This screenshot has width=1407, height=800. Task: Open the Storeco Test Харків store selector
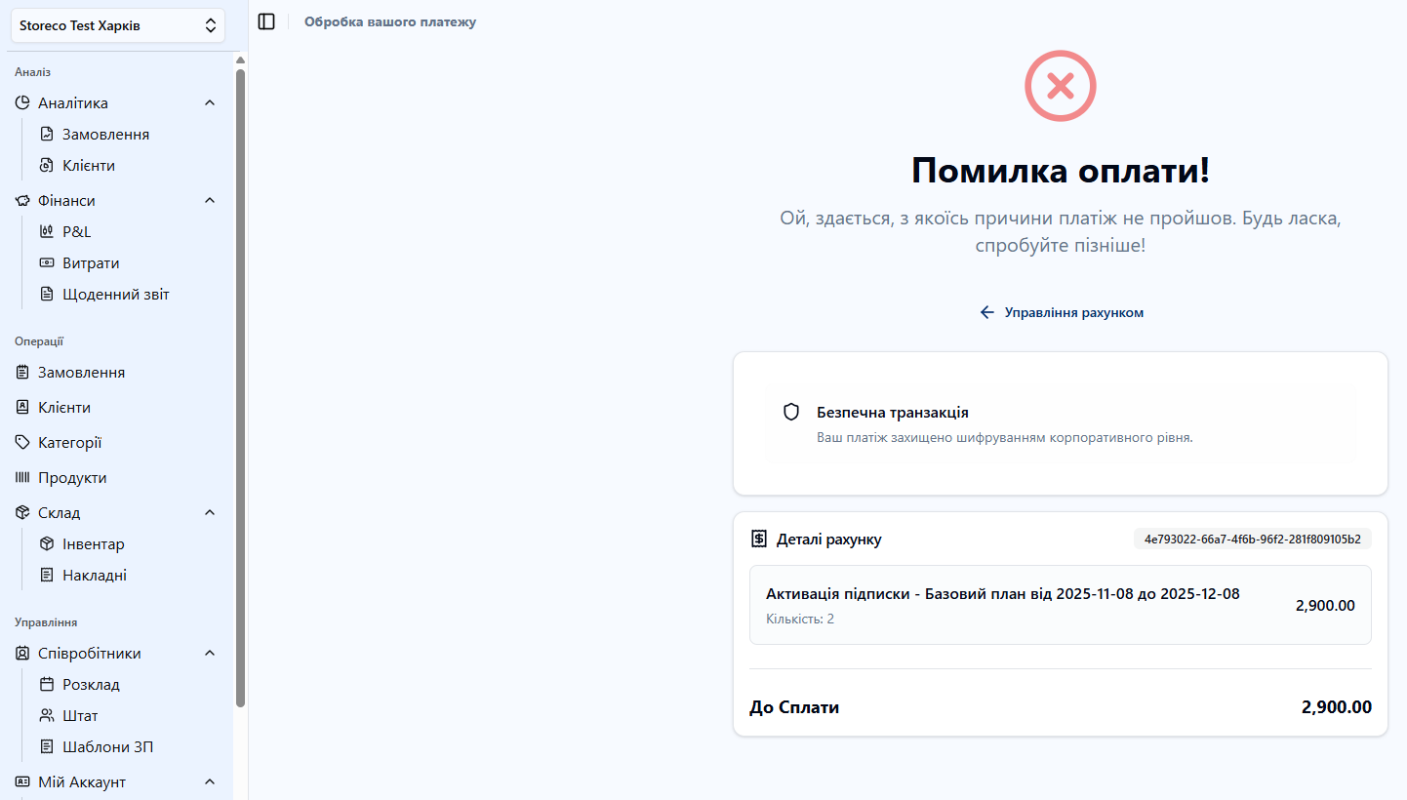point(117,25)
